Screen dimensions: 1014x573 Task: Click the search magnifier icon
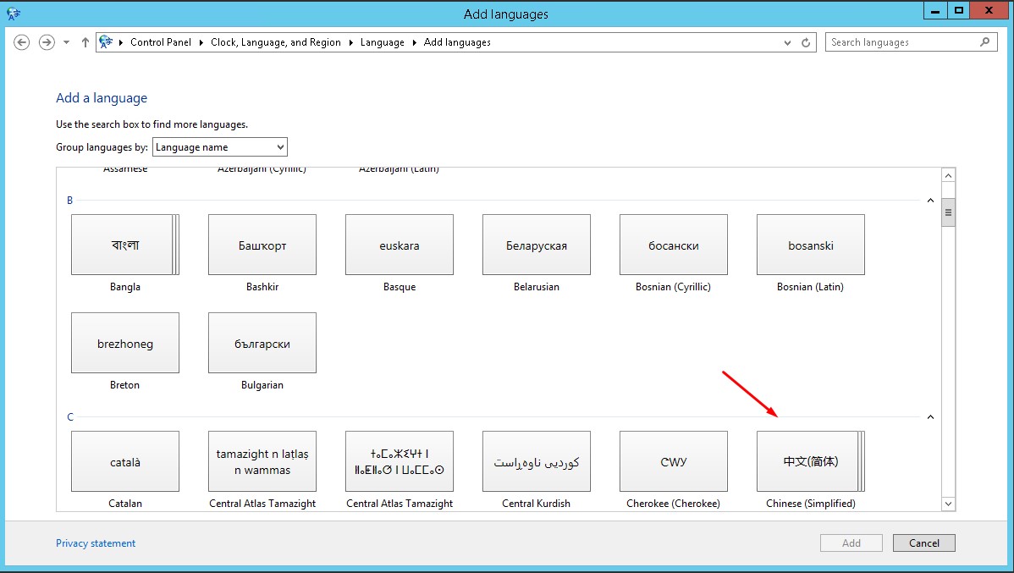coord(984,42)
